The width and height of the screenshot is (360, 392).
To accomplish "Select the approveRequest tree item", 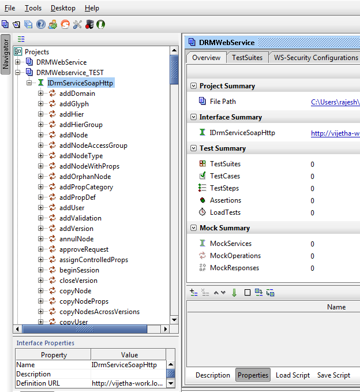I will click(x=84, y=249).
